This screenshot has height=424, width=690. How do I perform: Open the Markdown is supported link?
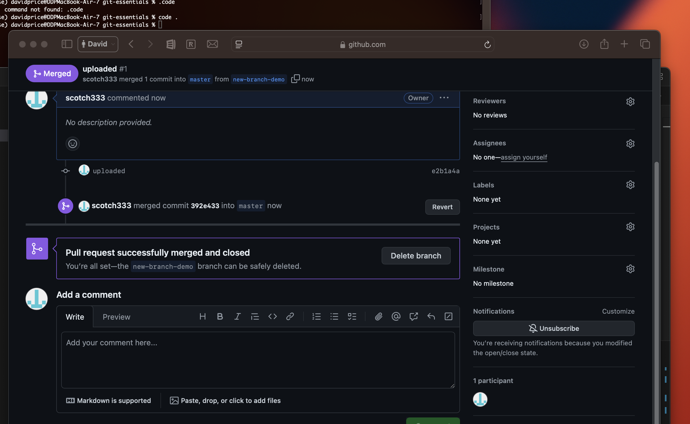point(108,401)
